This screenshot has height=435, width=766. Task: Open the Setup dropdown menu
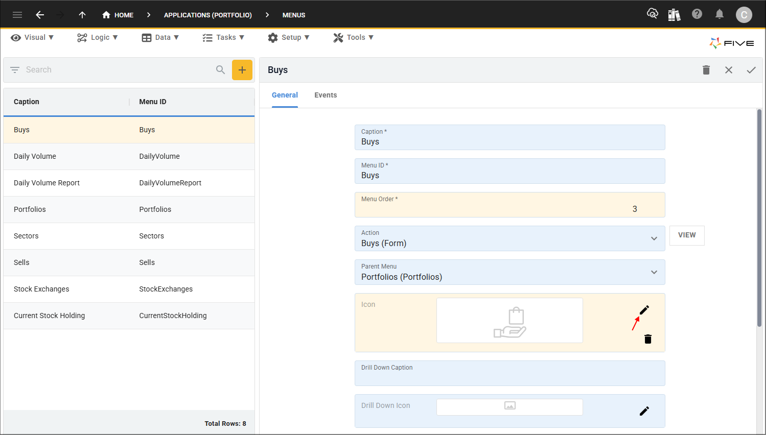tap(289, 37)
